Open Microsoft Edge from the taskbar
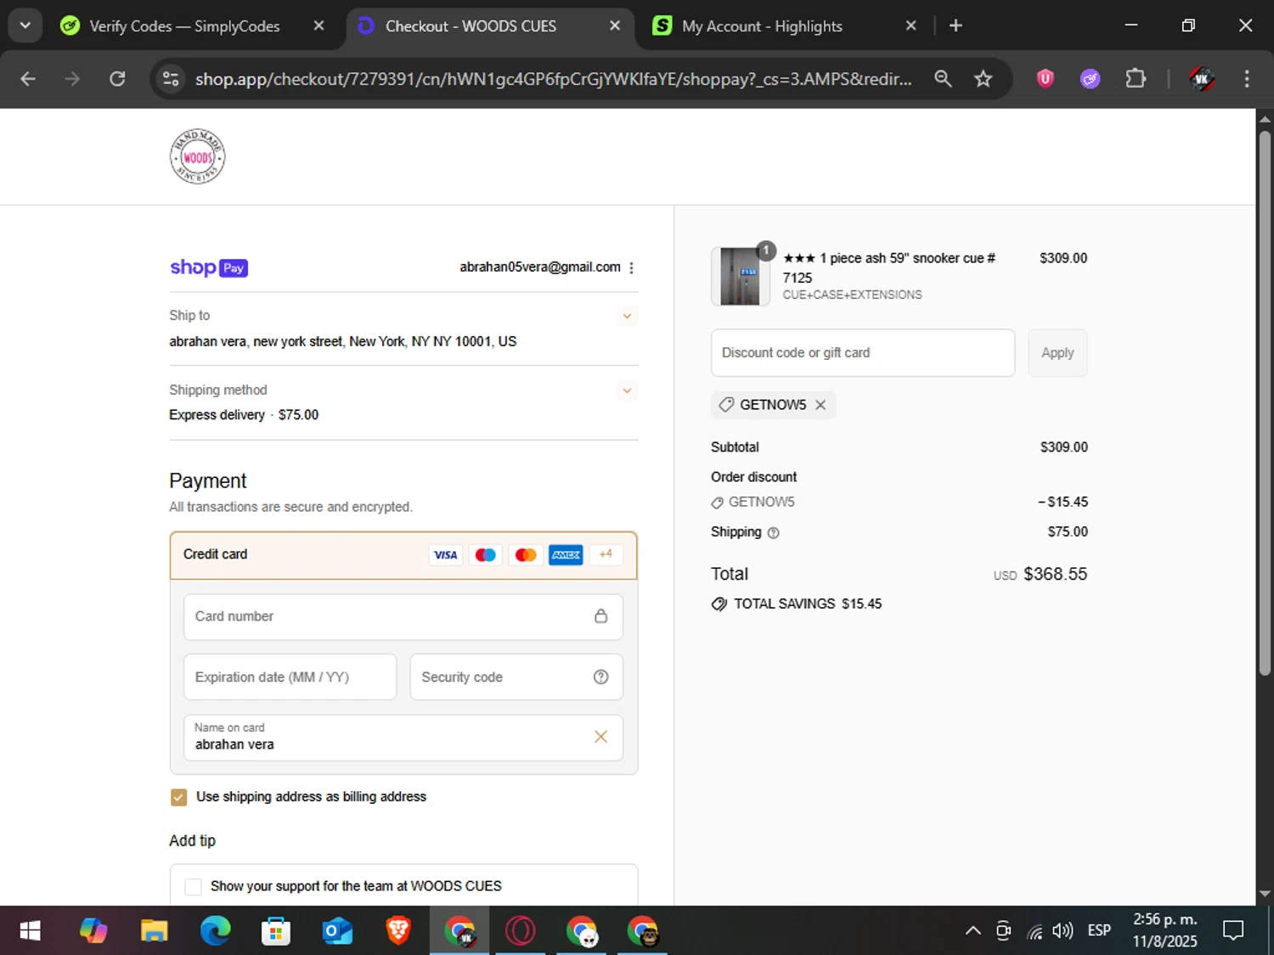This screenshot has width=1274, height=955. (215, 931)
